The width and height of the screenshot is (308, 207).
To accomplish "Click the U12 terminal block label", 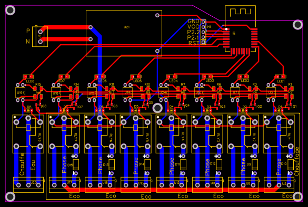I will coord(177,183).
